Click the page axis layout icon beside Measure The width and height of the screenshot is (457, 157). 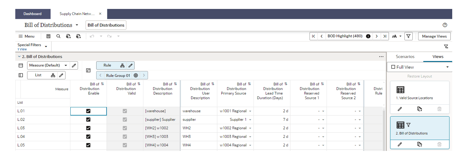coord(21,65)
